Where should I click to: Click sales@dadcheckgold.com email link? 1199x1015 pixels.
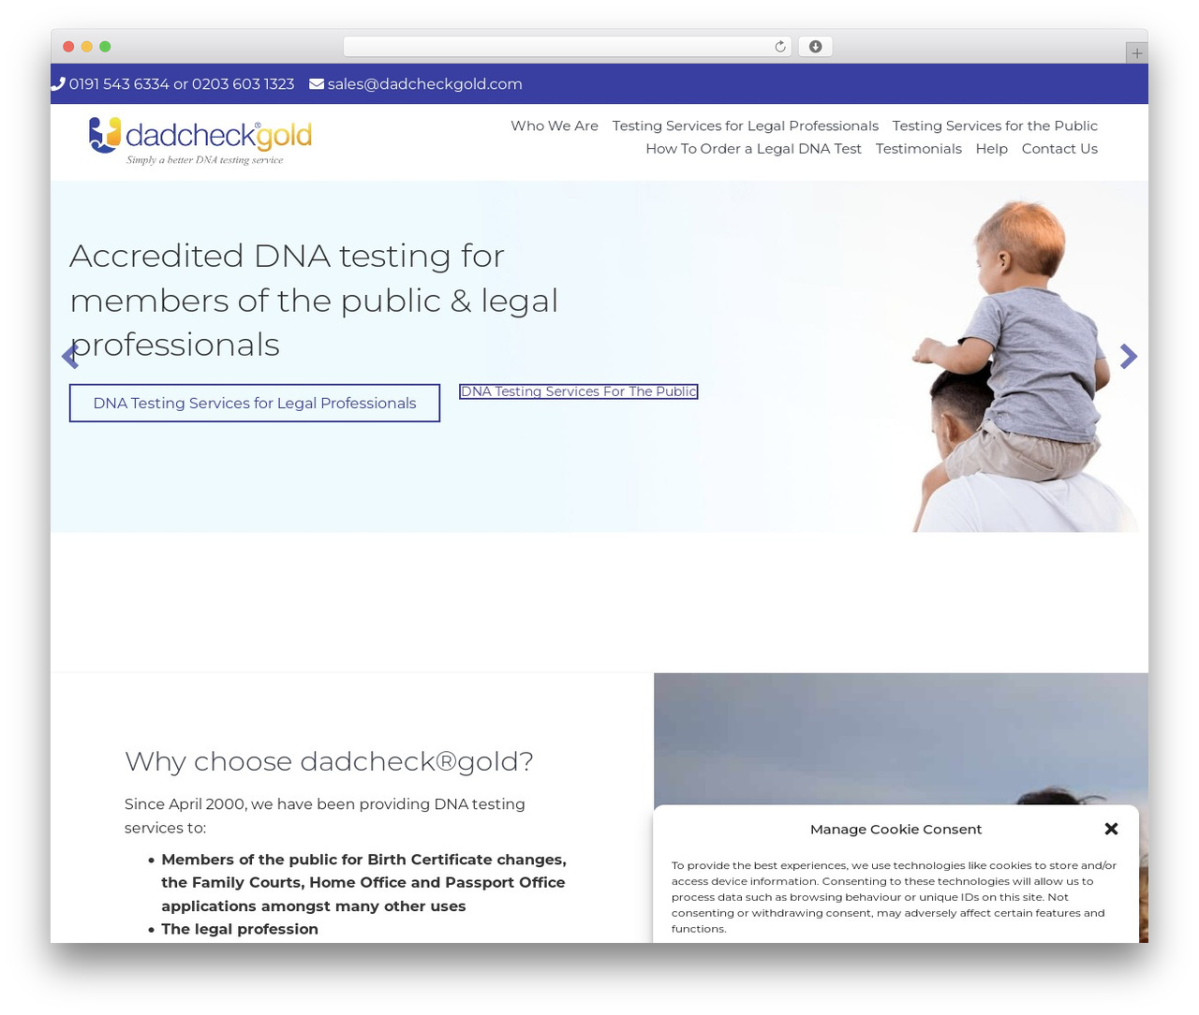tap(424, 84)
